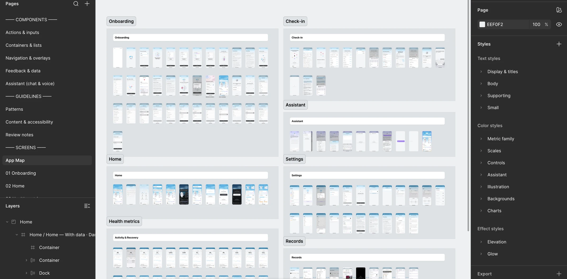The image size is (567, 279).
Task: Collapse Home / Home — With data layer
Action: [17, 235]
